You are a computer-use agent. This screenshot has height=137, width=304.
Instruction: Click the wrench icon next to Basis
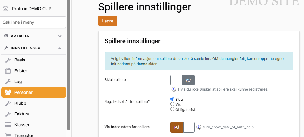pos(8,60)
